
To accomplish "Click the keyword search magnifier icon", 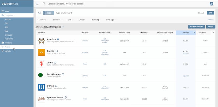I will tap(40, 13).
